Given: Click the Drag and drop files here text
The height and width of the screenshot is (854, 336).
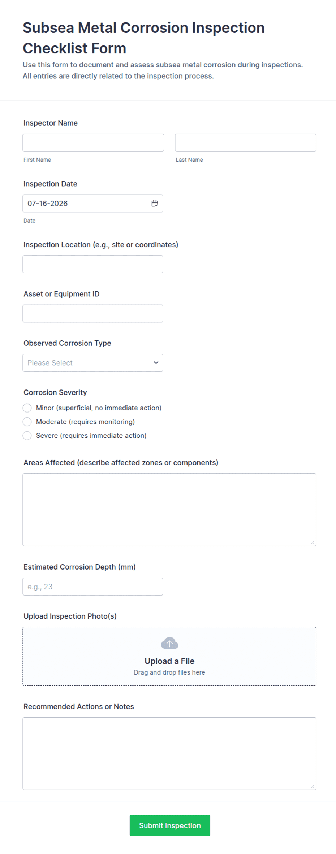Looking at the screenshot, I should [x=169, y=672].
